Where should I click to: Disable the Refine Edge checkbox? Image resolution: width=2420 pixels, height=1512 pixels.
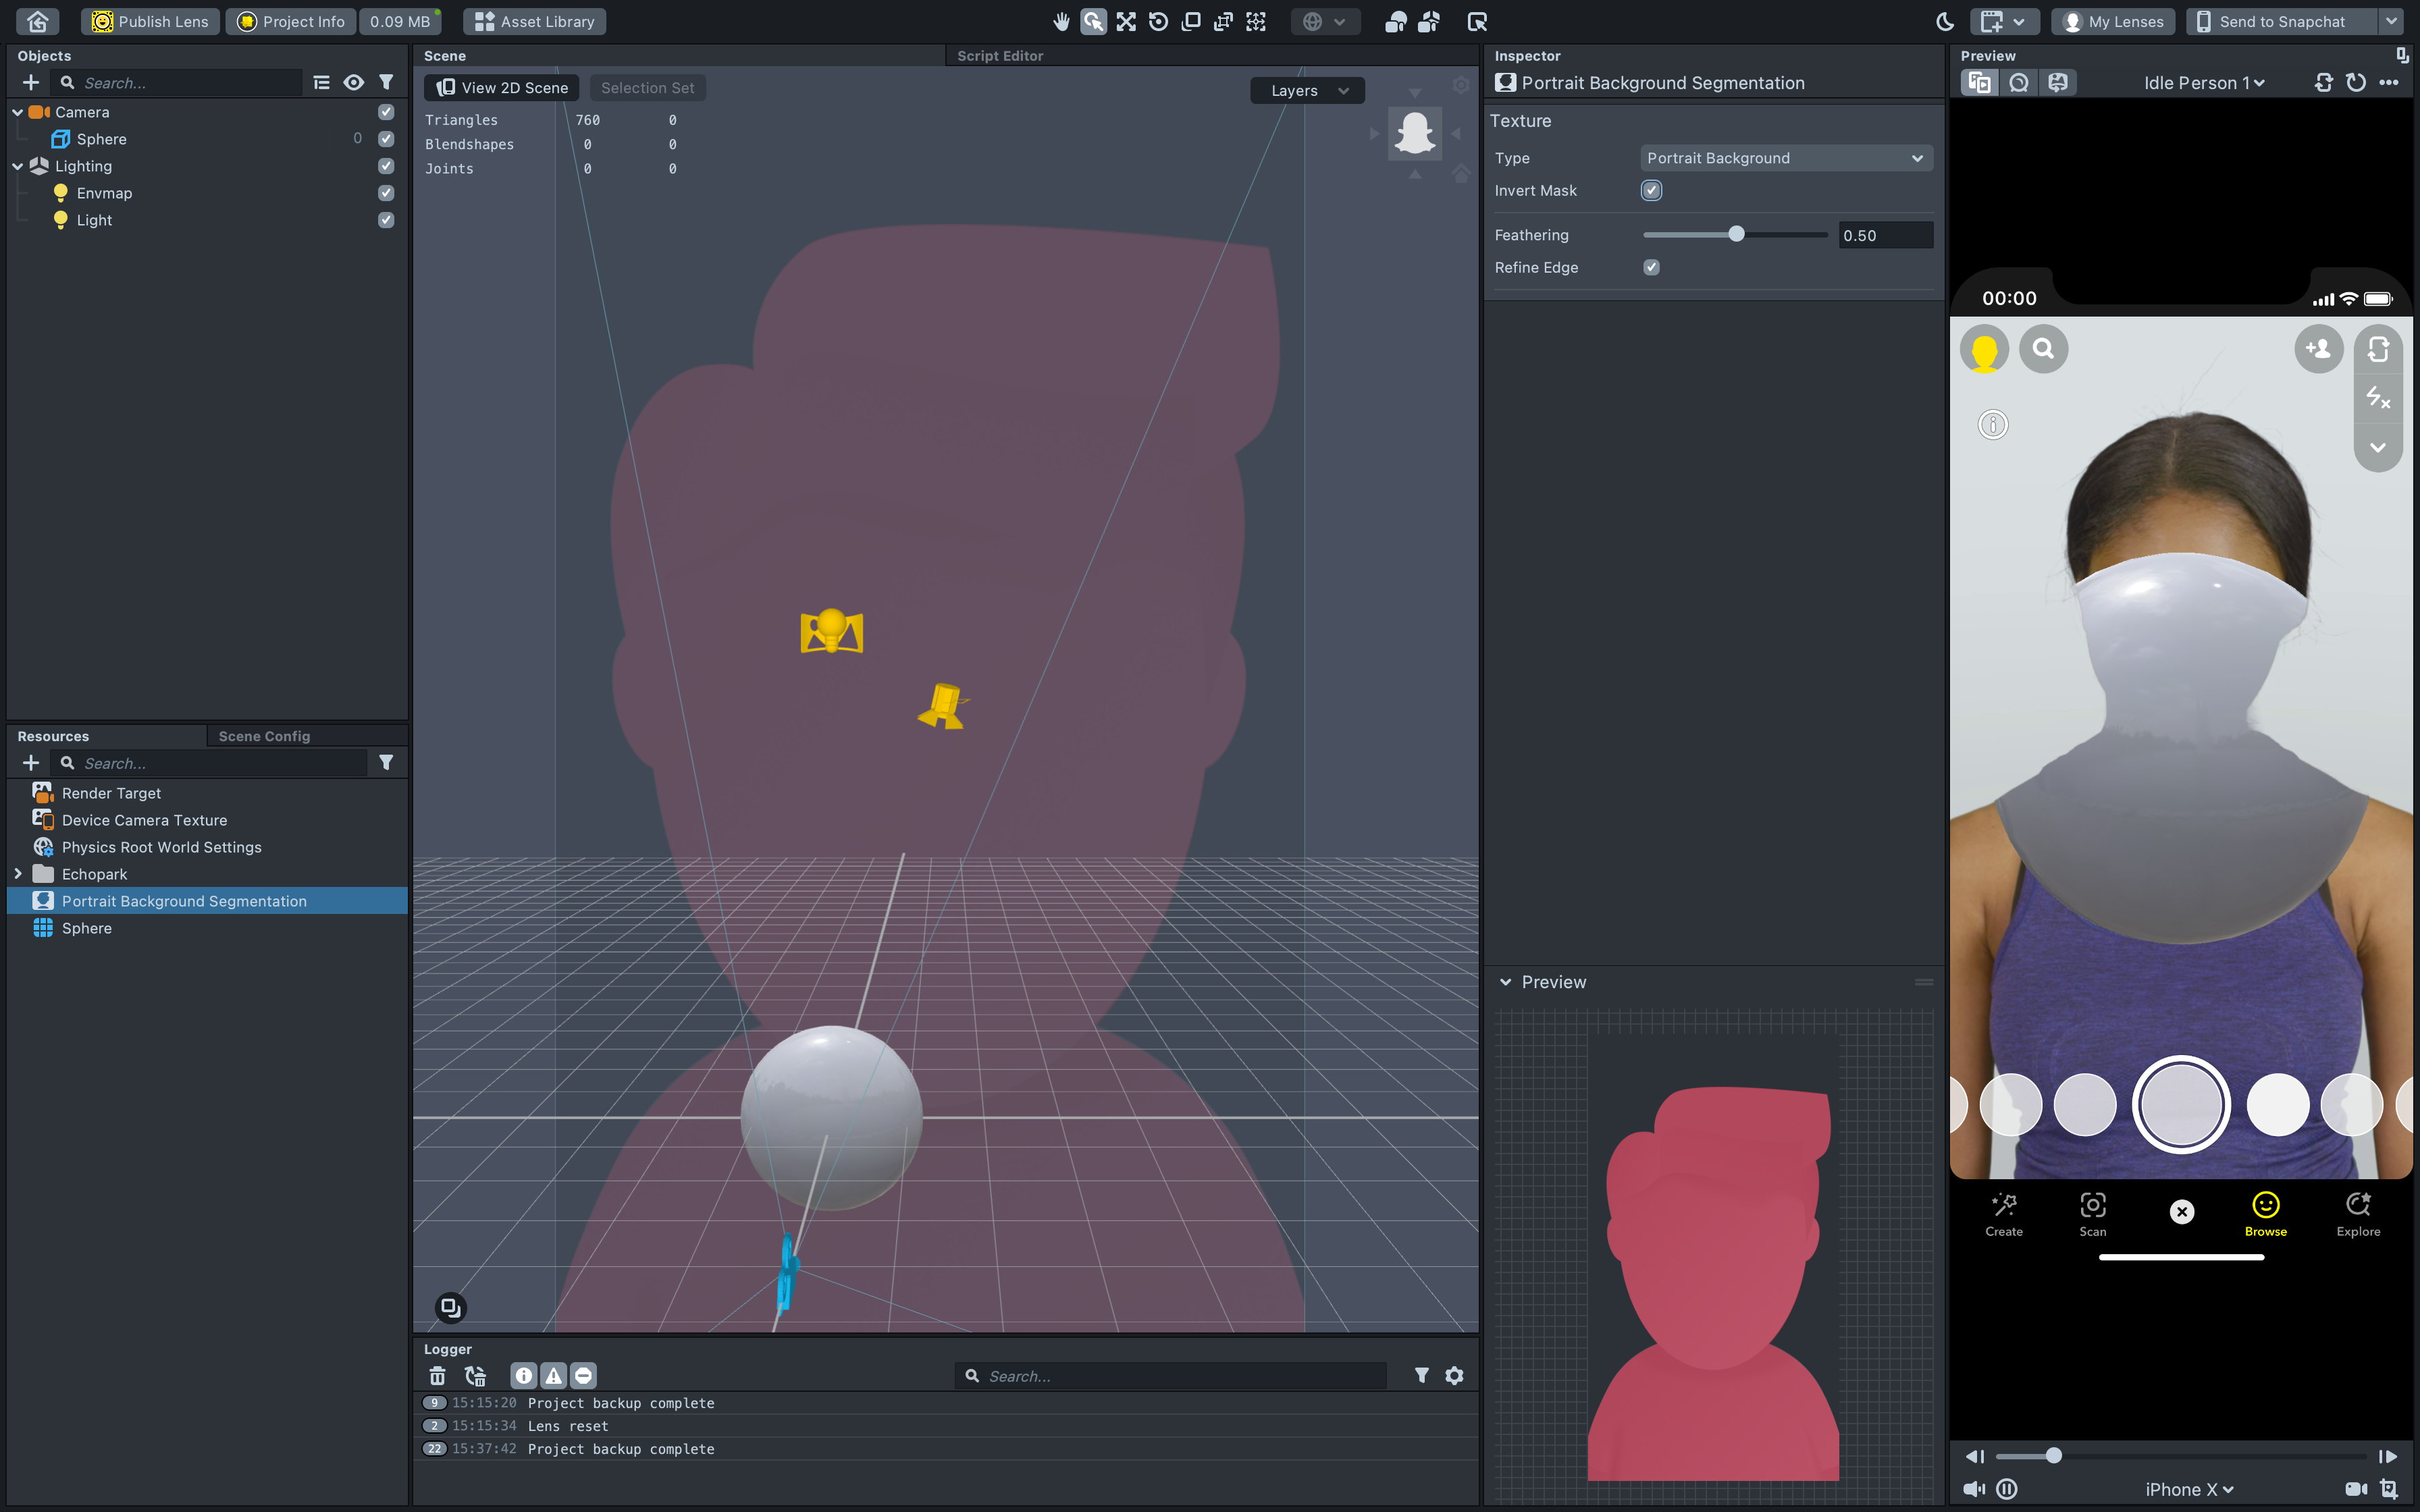coord(1651,267)
